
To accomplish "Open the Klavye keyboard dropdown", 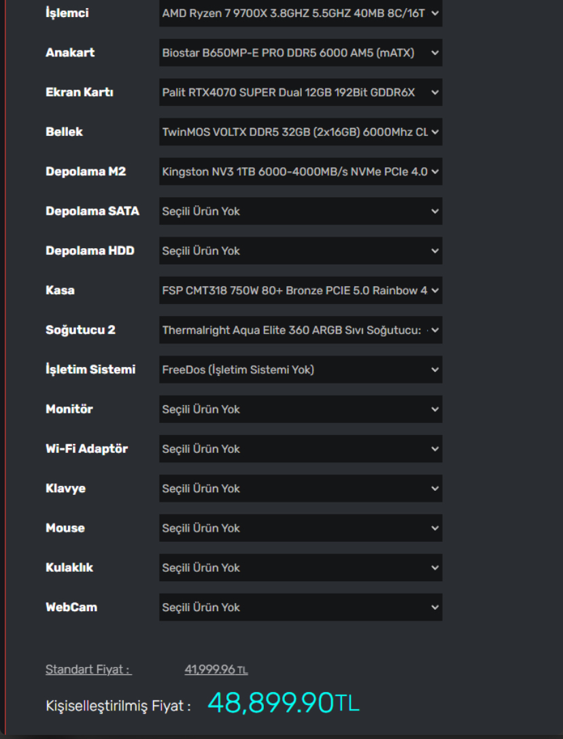I will [x=301, y=488].
